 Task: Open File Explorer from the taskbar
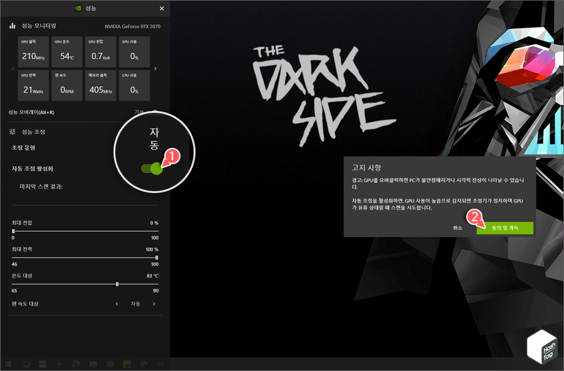coord(93,364)
